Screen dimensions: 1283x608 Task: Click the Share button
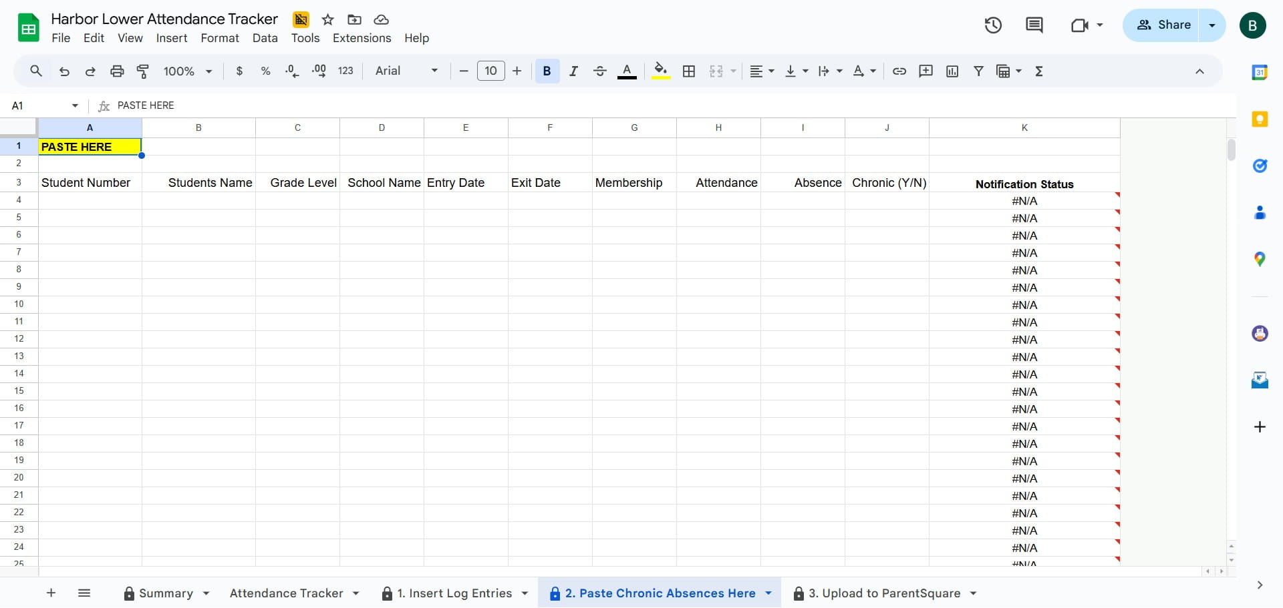tap(1164, 25)
